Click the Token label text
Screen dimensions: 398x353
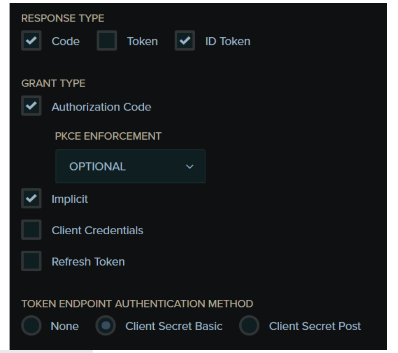(x=142, y=42)
